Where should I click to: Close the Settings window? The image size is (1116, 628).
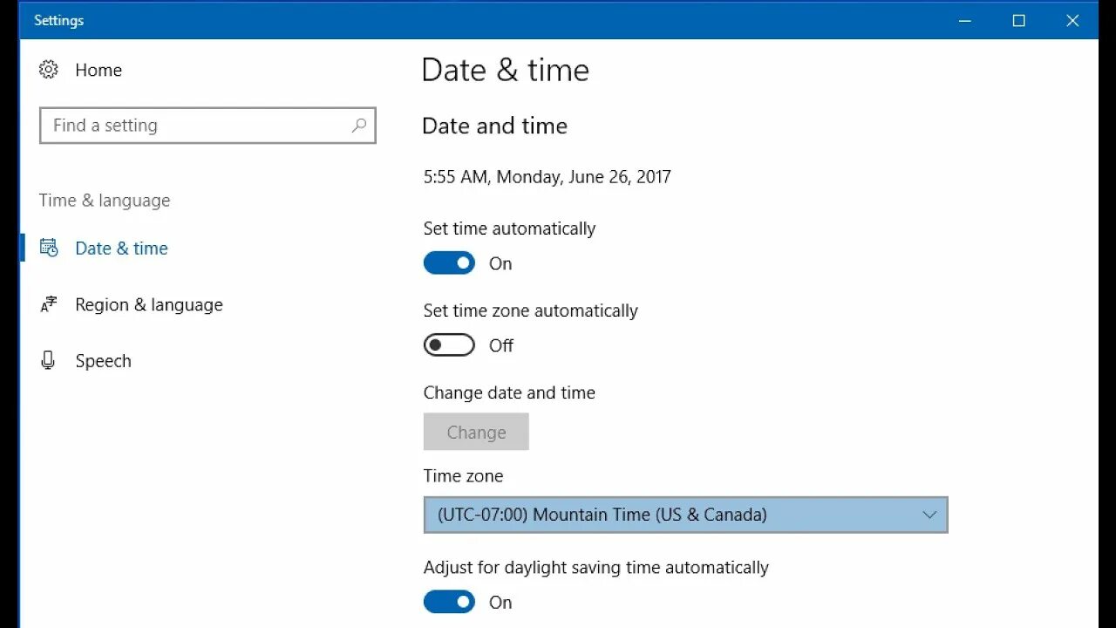click(x=1072, y=20)
